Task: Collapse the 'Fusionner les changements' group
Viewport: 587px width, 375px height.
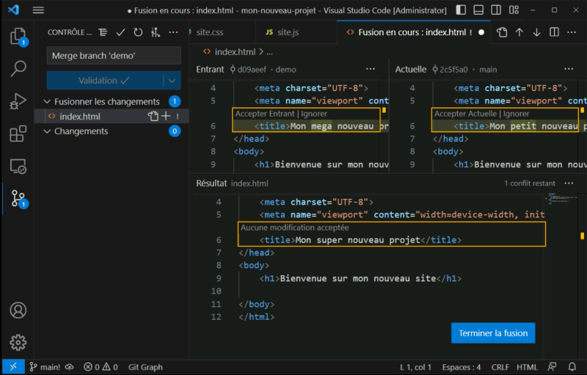Action: tap(106, 101)
